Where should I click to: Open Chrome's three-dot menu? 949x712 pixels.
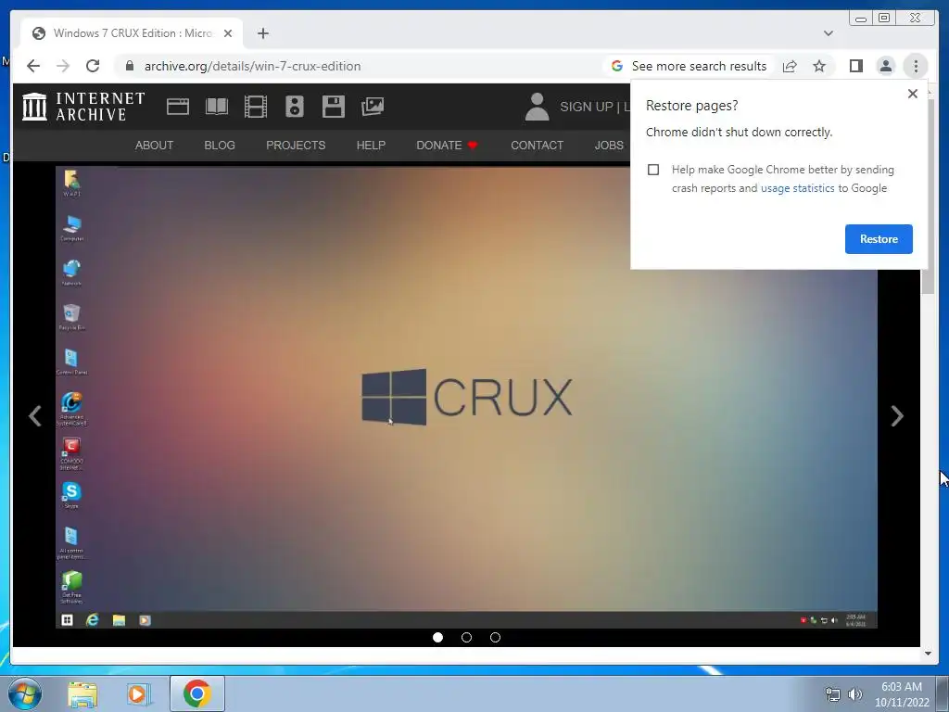click(916, 66)
